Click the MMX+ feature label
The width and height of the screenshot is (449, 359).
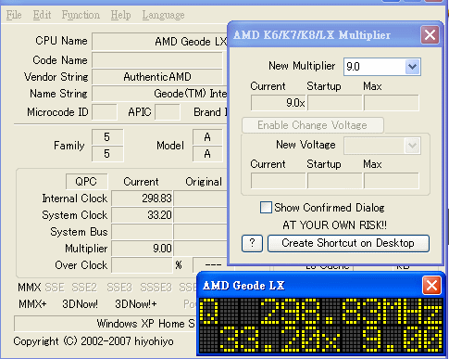coord(32,304)
